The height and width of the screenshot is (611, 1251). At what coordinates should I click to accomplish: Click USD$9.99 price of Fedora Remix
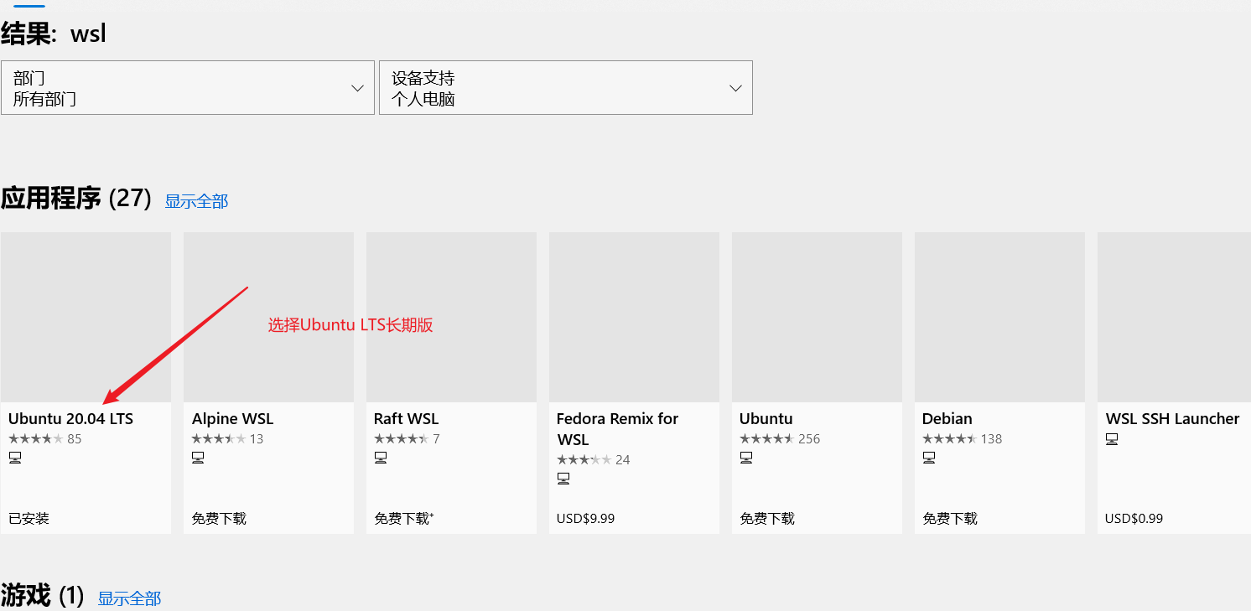tap(586, 519)
